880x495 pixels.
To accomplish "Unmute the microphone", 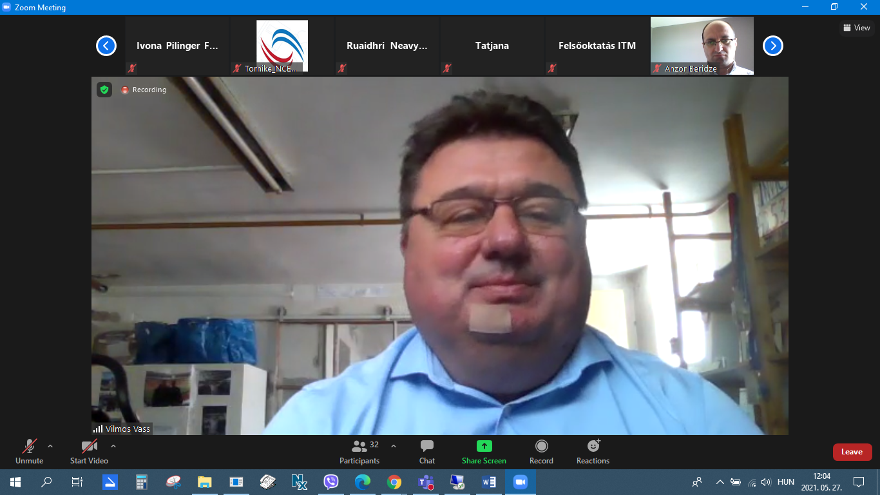I will pyautogui.click(x=30, y=451).
